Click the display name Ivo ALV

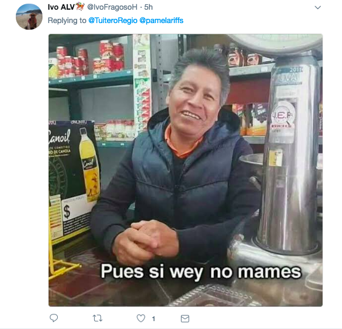pos(61,7)
